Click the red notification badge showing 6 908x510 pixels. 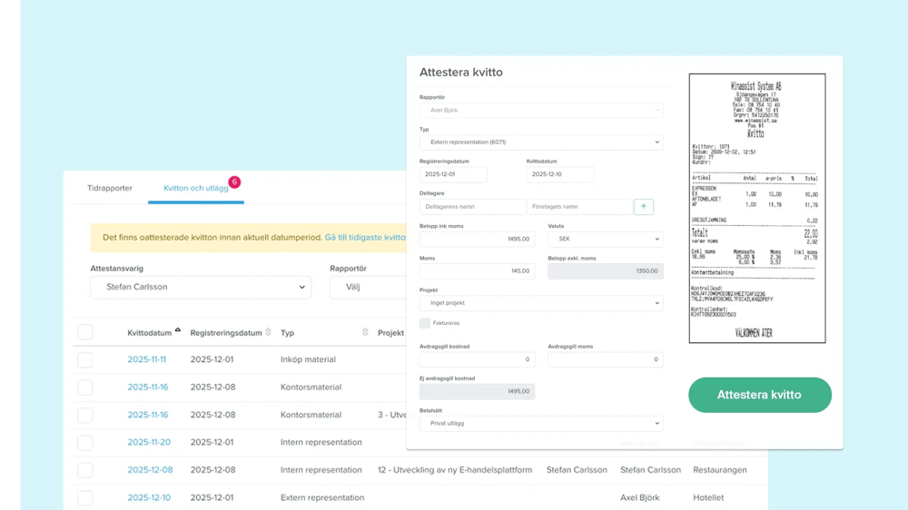coord(234,182)
